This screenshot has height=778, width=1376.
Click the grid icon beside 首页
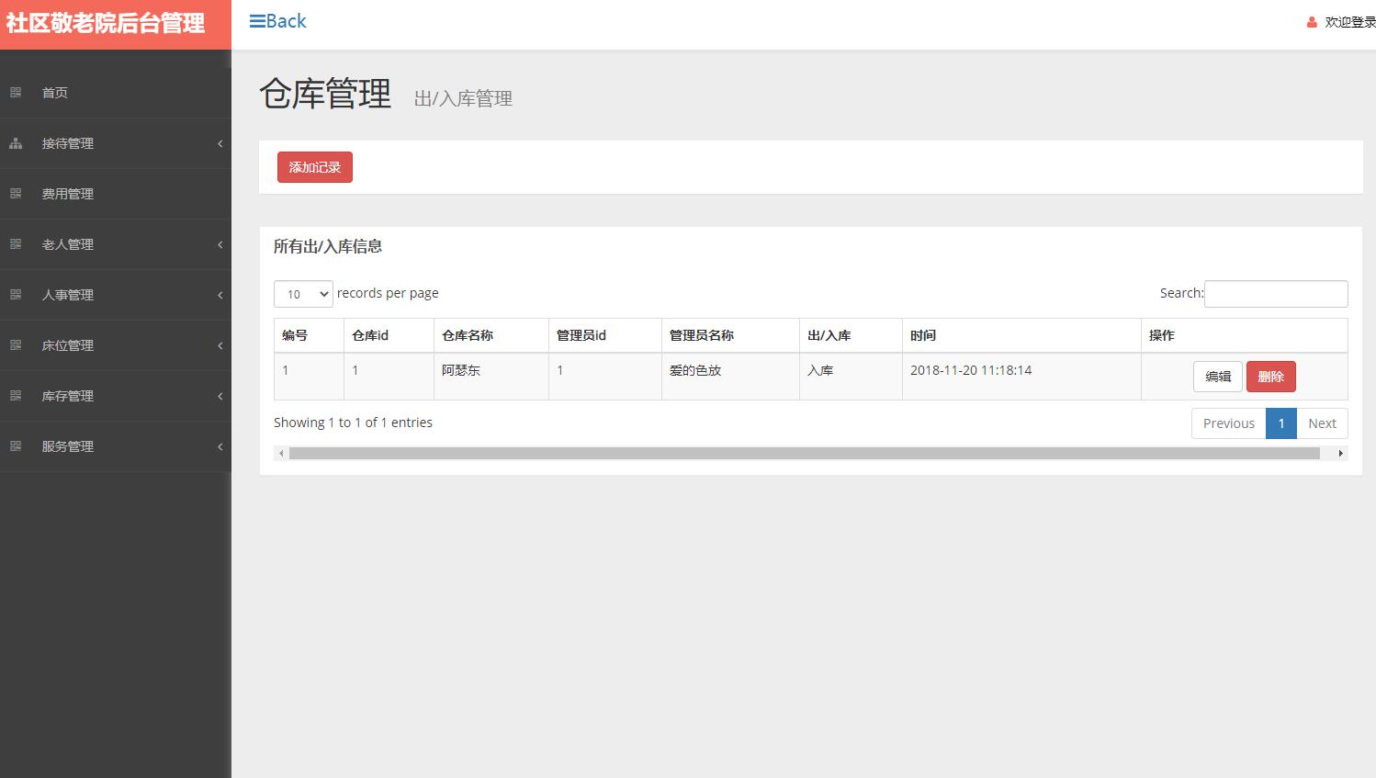[15, 92]
